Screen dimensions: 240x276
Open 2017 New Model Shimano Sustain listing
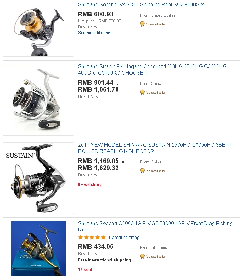tap(154, 148)
